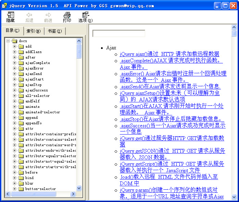239x202 pixels.
Task: Click the folder icon beside ajaxComplete
Action: click(21, 63)
